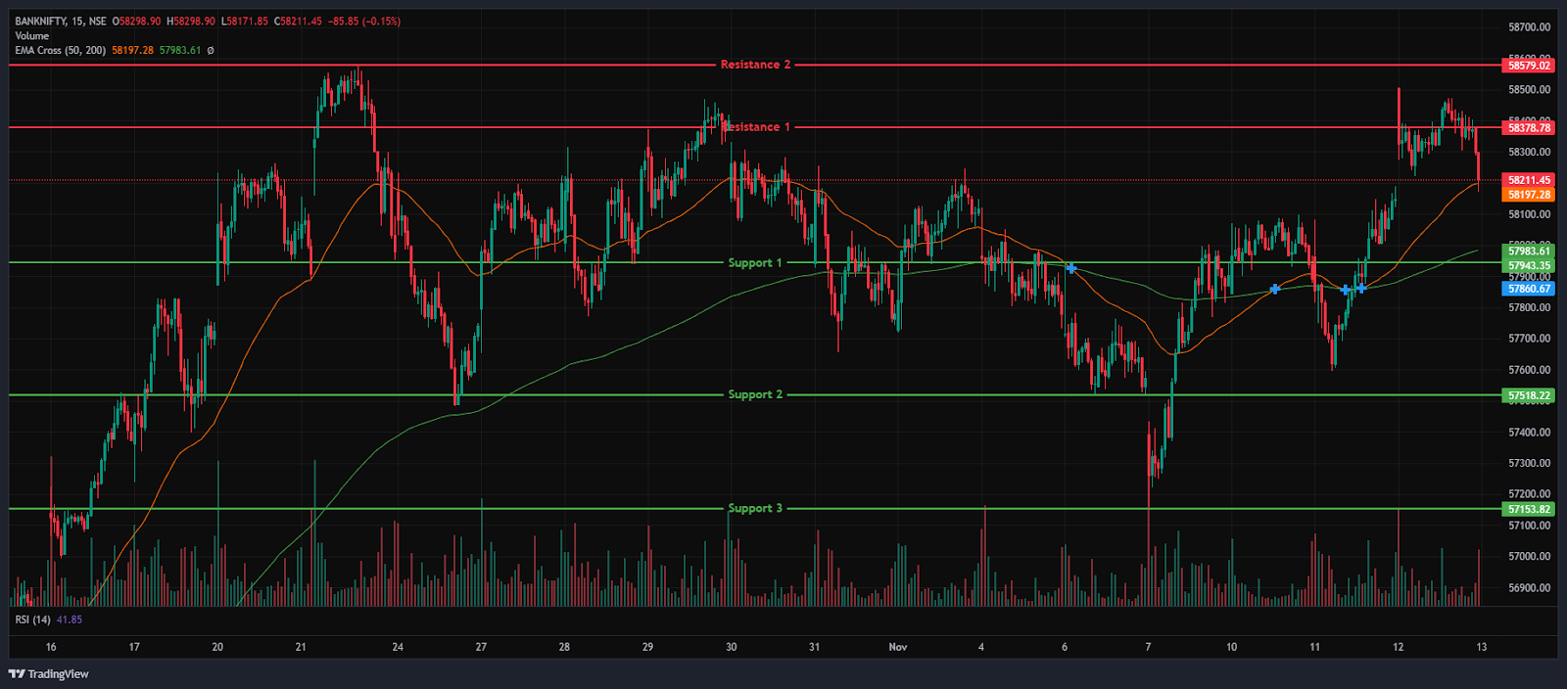This screenshot has height=689, width=1567.
Task: Select the Volume indicator legend
Action: click(32, 35)
